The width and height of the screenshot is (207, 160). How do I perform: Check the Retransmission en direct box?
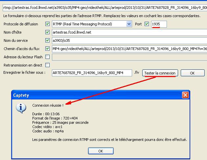(48, 65)
